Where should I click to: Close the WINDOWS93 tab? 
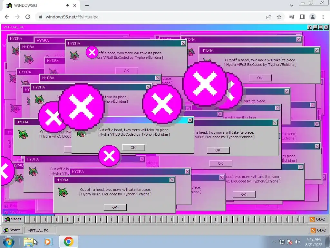coord(75,5)
